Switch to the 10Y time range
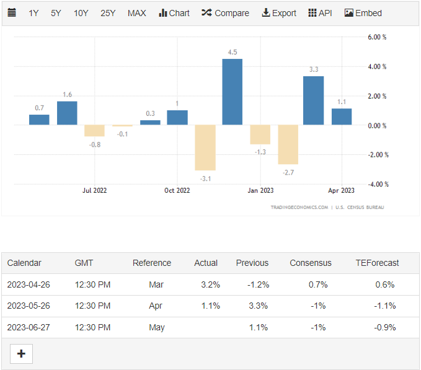This screenshot has width=421, height=370. click(81, 13)
